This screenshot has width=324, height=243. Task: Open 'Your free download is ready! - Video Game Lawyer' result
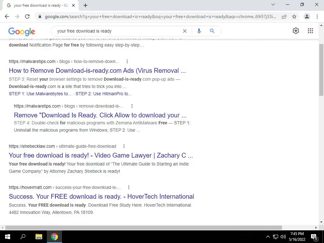click(101, 155)
